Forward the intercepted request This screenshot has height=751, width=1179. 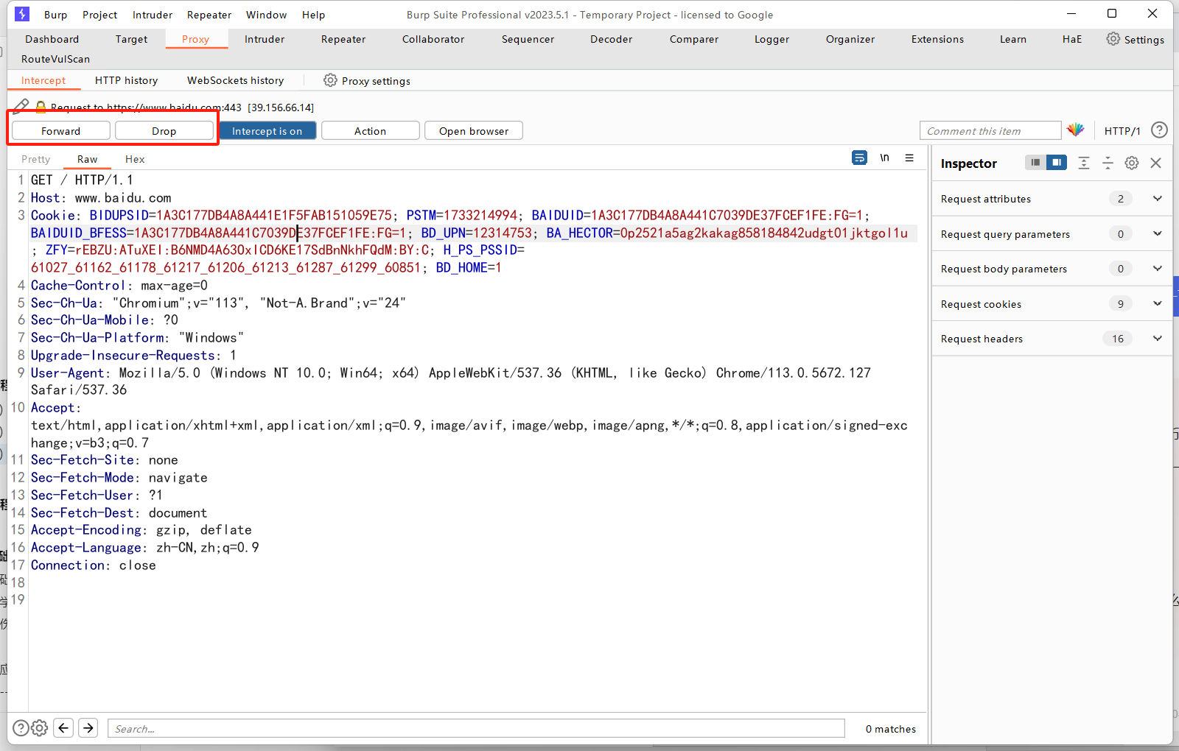pyautogui.click(x=61, y=130)
